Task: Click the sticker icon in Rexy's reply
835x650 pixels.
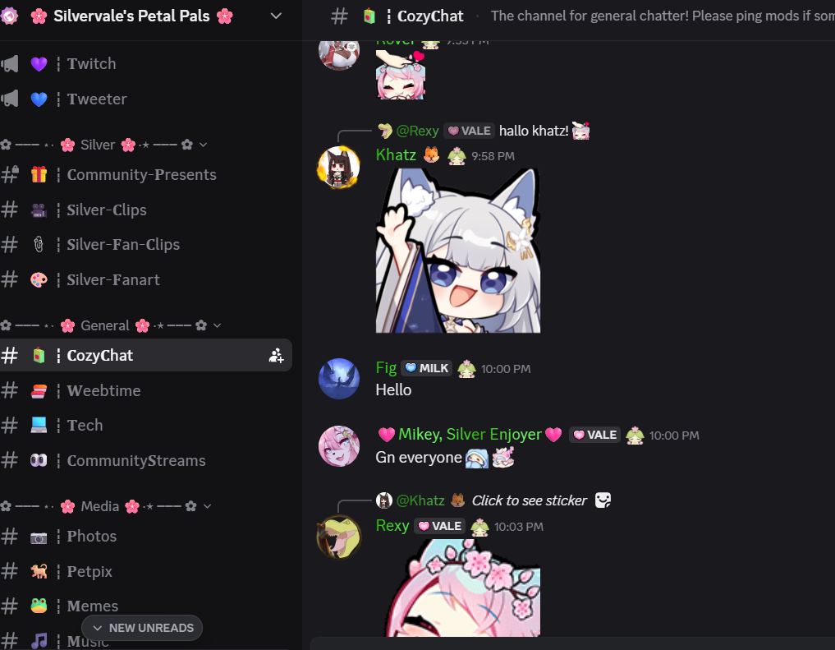Action: 603,500
